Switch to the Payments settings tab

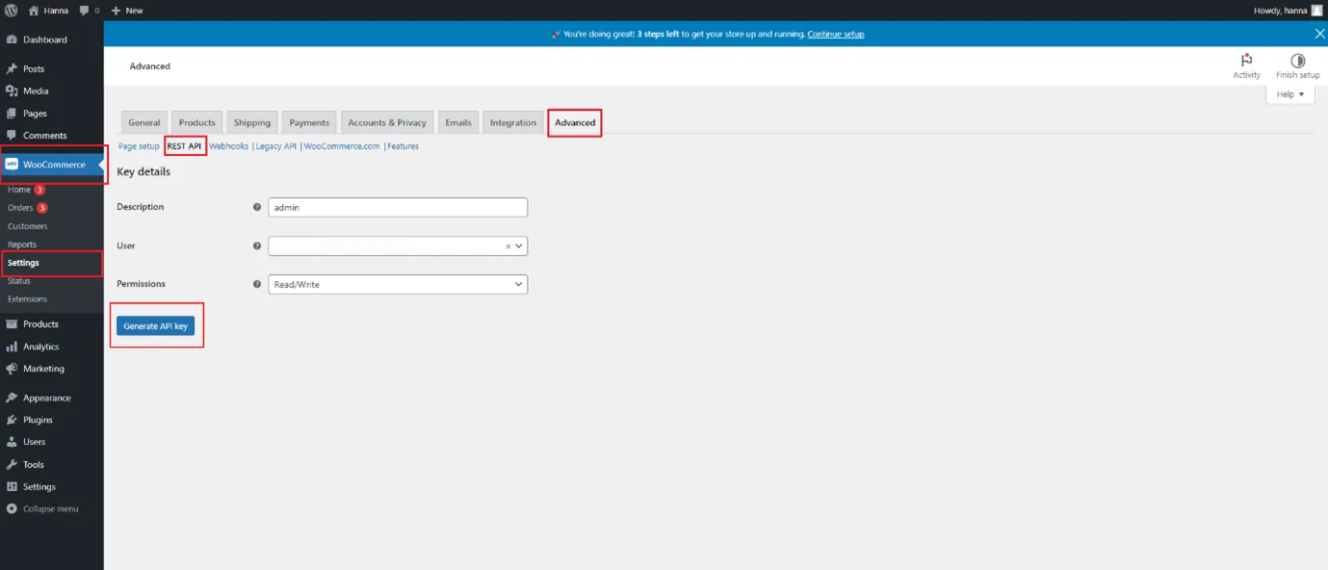point(309,122)
